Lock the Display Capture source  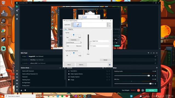pos(107,77)
